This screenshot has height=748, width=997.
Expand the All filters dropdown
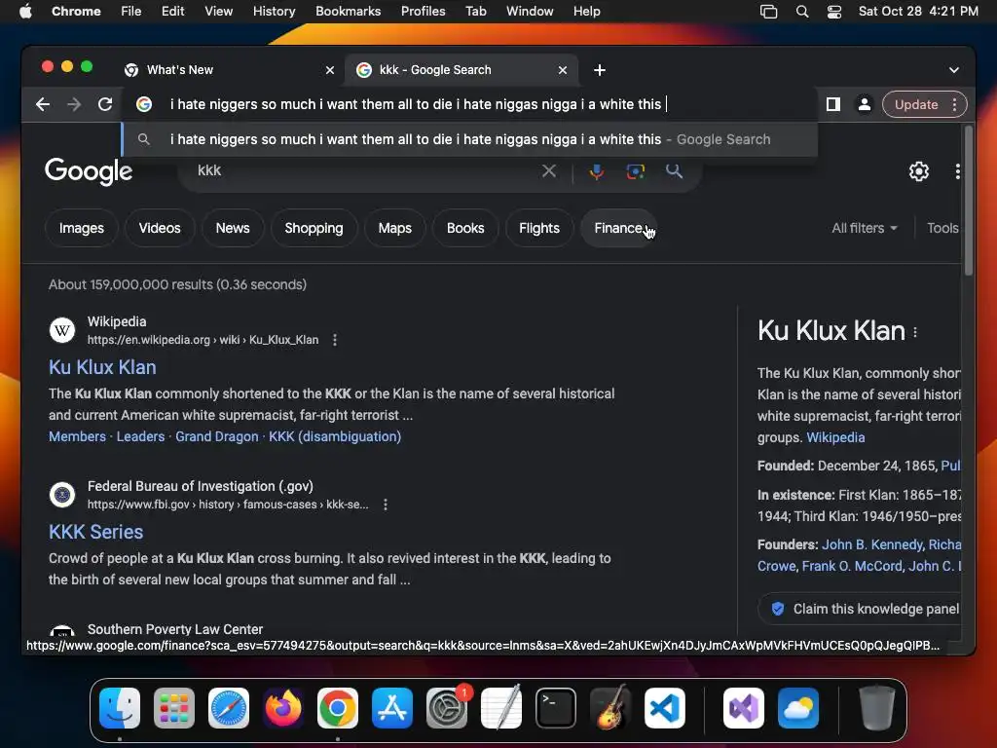pos(865,228)
